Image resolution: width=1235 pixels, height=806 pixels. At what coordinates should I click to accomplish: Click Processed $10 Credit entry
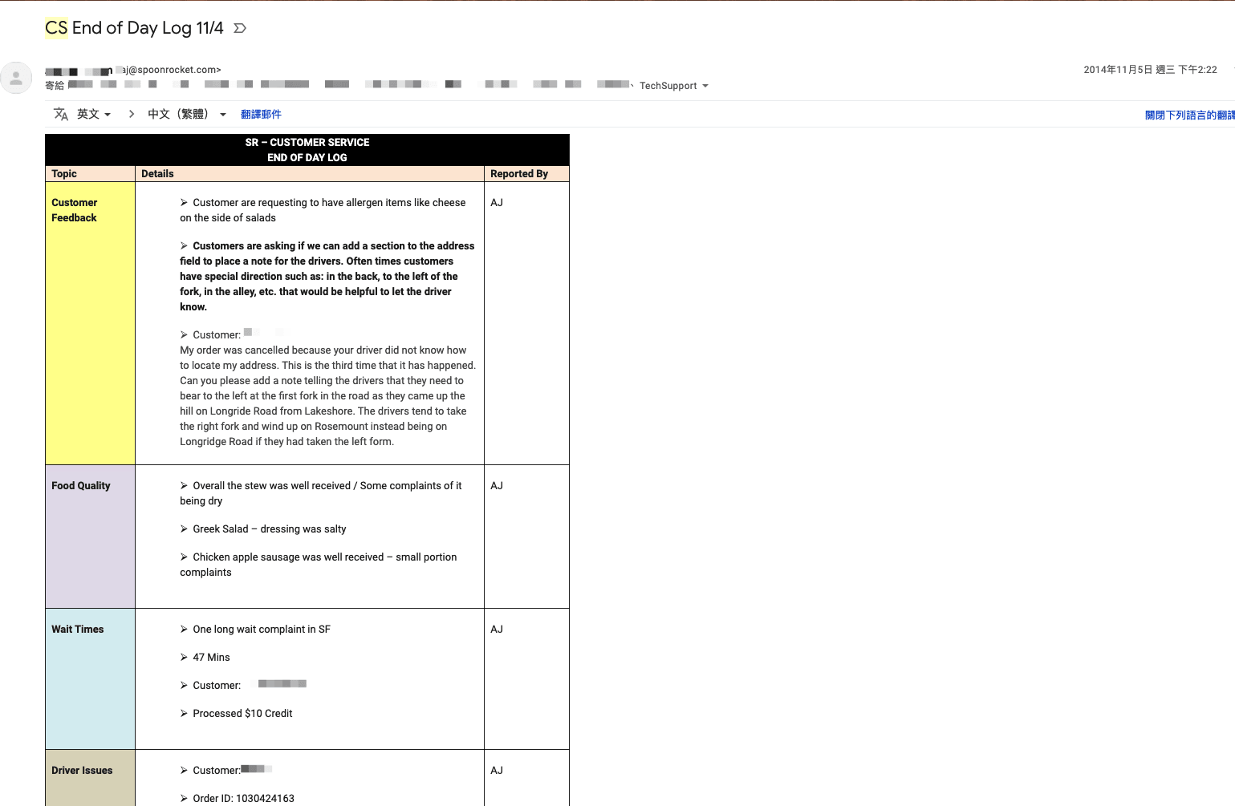[236, 714]
